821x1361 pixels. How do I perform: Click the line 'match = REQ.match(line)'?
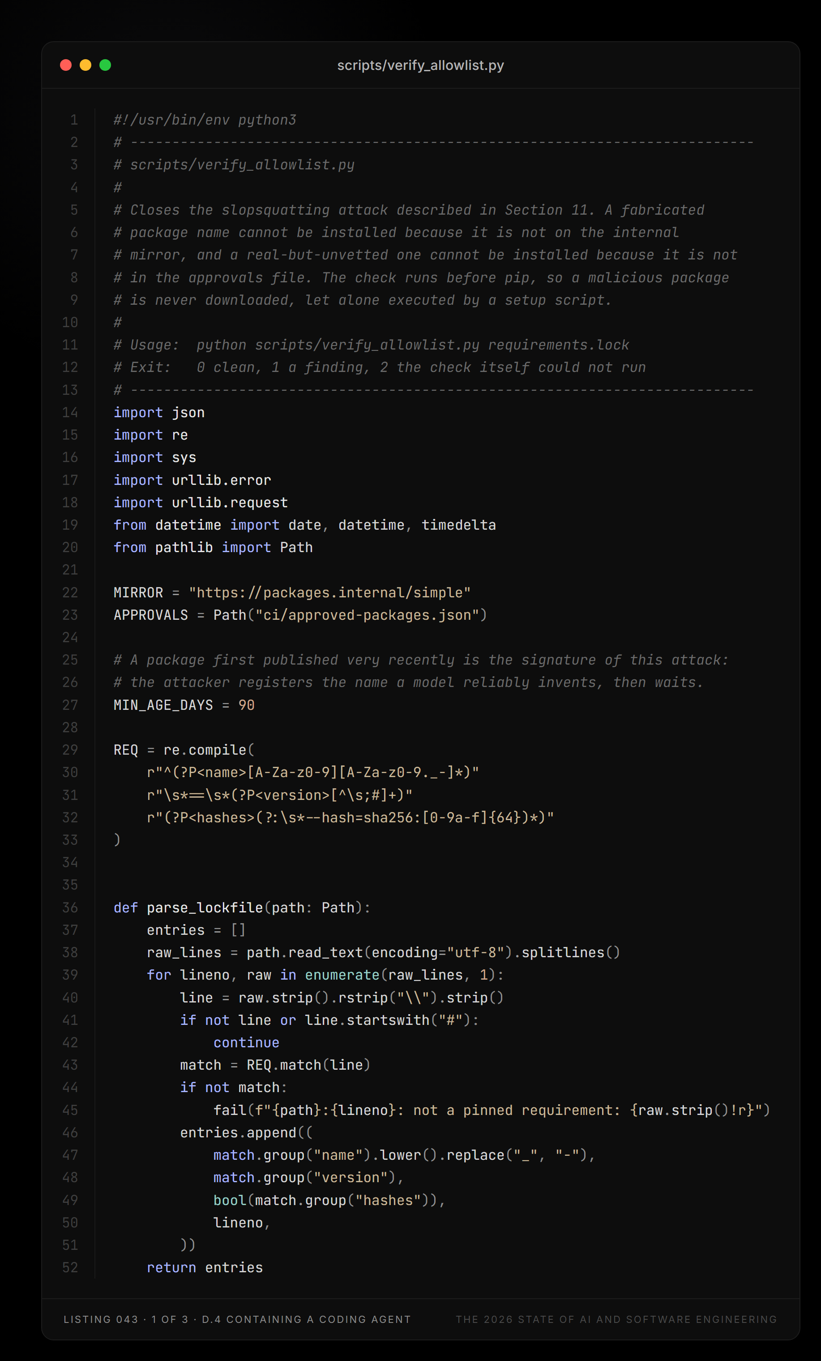pos(275,1065)
